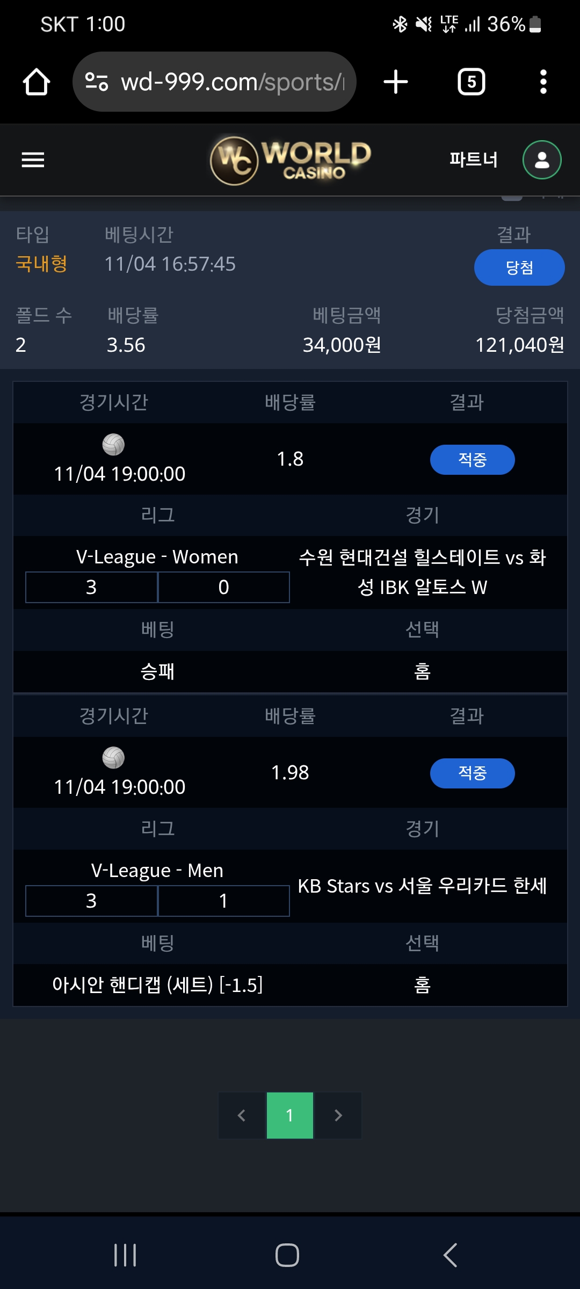Tap the 적중 badge for odds 1.98
Viewport: 580px width, 1289px height.
click(472, 773)
